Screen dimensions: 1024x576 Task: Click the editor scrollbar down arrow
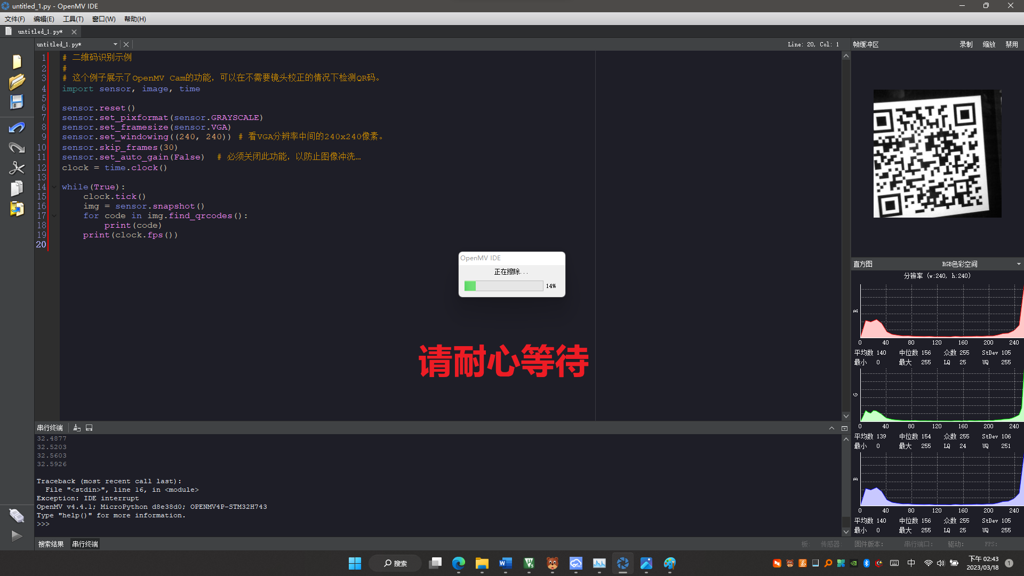pos(846,416)
